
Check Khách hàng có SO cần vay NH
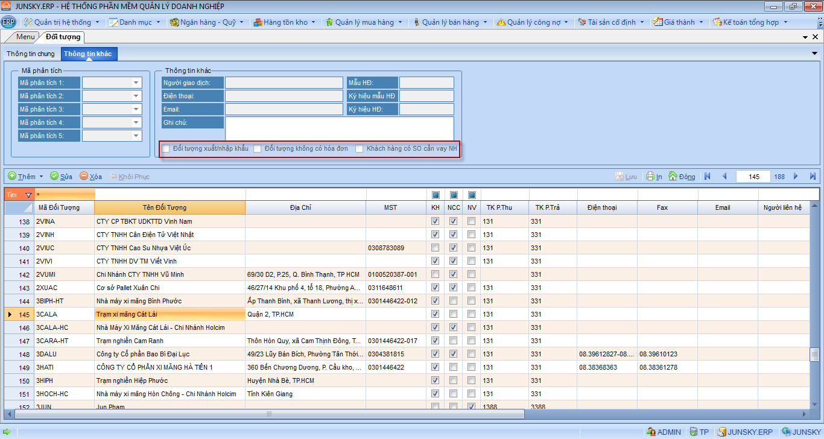pyautogui.click(x=360, y=148)
